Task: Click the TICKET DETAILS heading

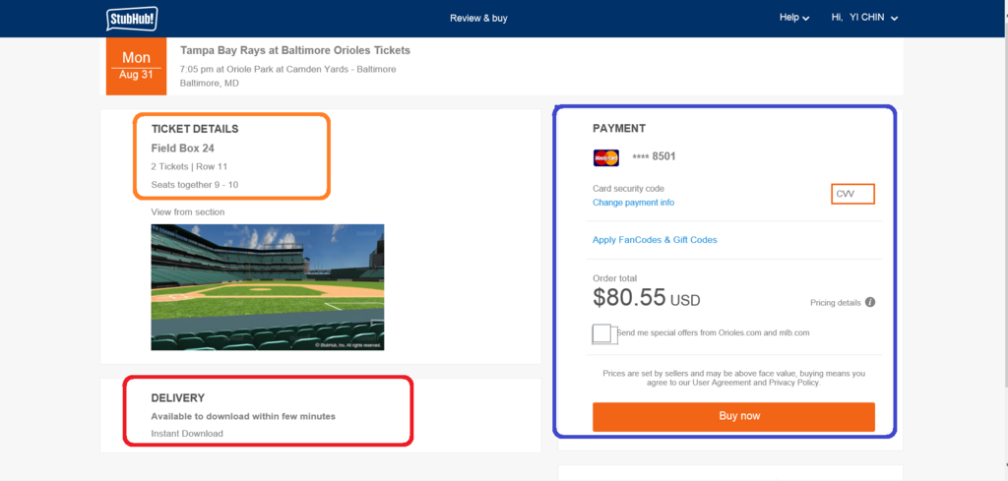Action: point(195,129)
